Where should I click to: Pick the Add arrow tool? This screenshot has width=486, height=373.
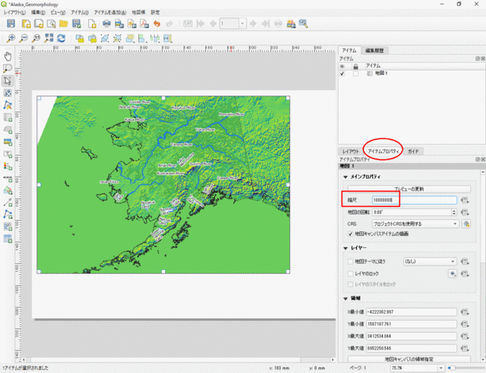(8, 202)
